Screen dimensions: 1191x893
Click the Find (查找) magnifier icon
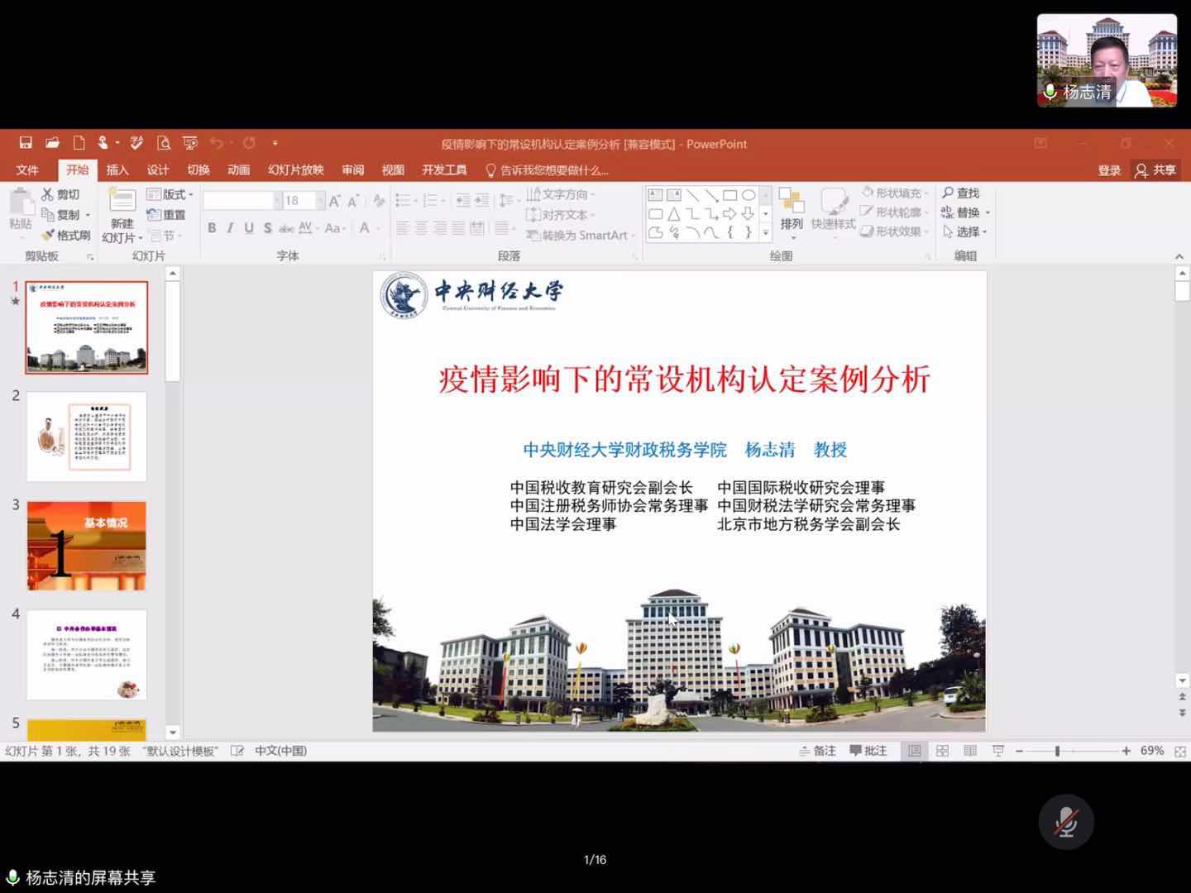[x=949, y=193]
